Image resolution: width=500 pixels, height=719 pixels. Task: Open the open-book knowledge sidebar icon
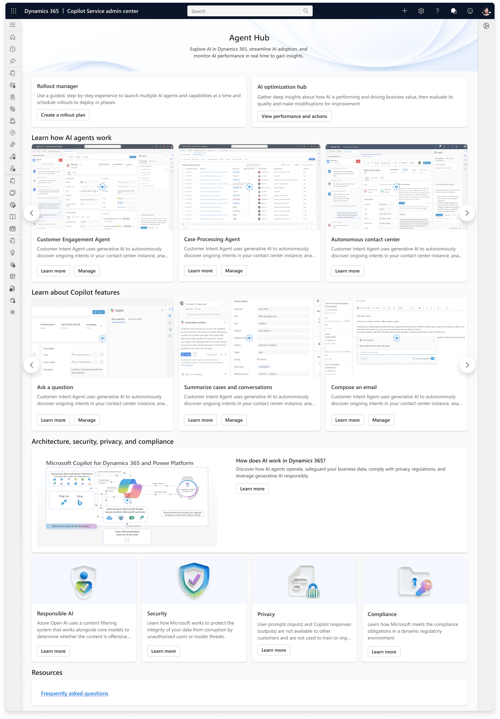(13, 216)
